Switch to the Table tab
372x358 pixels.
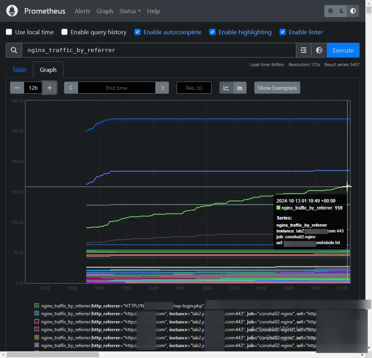(x=19, y=70)
